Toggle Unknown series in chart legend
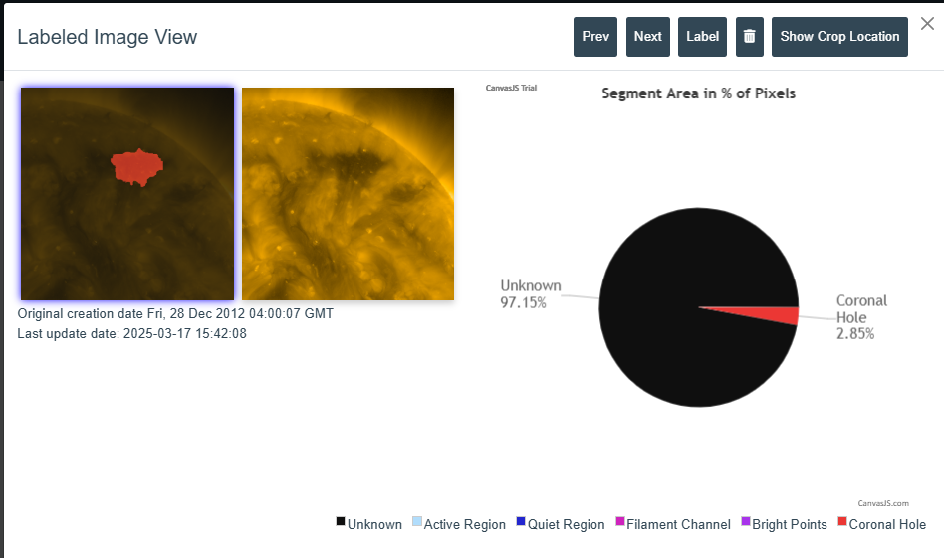The image size is (944, 558). coord(369,524)
